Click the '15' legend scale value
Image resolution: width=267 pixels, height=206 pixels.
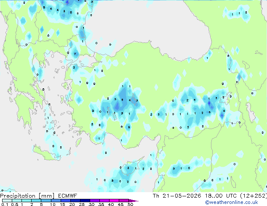coord(62,204)
